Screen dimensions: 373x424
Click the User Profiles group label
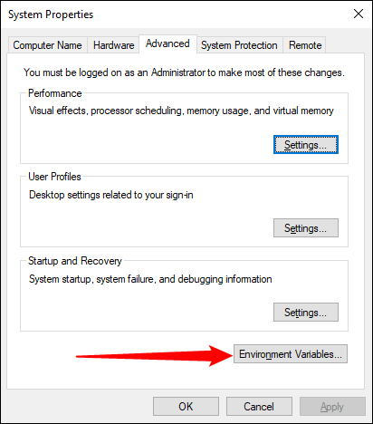coord(54,177)
